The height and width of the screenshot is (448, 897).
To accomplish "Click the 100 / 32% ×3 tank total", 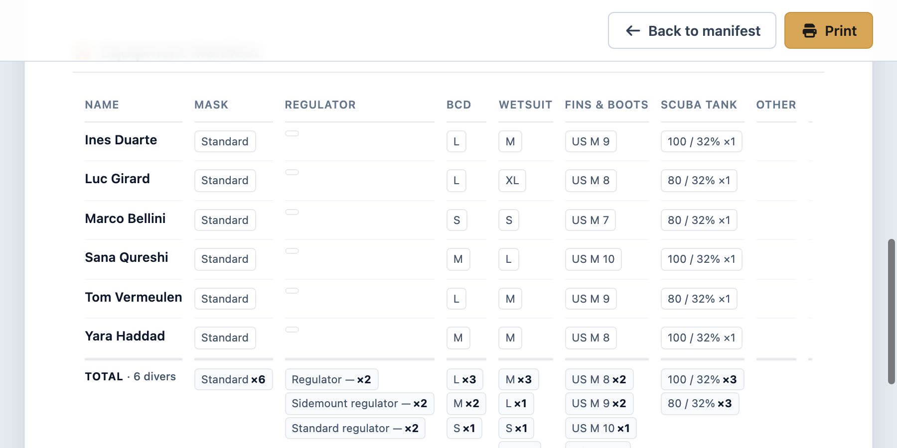I will [702, 379].
